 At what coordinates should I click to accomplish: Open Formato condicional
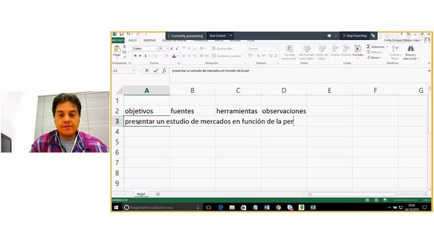click(x=290, y=52)
